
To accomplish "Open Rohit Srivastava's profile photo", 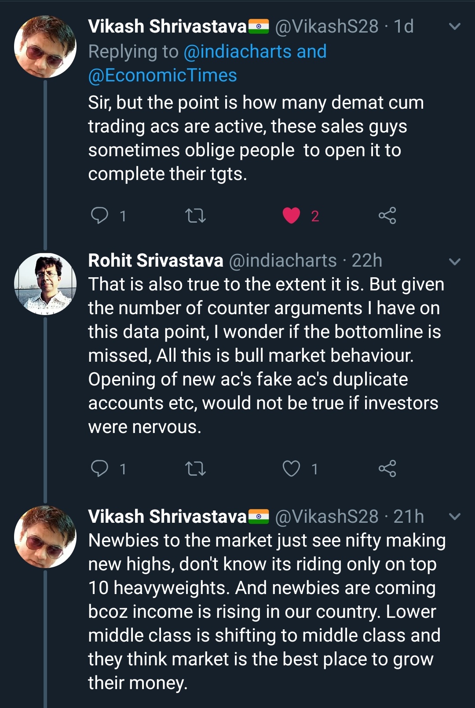I will [45, 284].
